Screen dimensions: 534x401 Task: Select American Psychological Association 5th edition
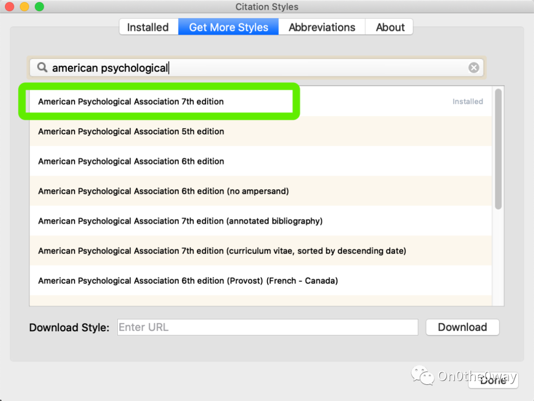point(261,131)
